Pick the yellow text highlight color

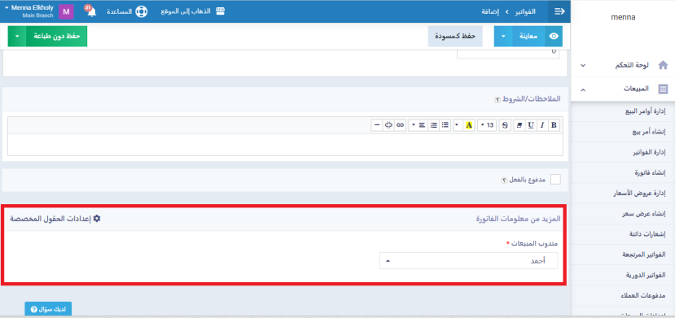(469, 125)
